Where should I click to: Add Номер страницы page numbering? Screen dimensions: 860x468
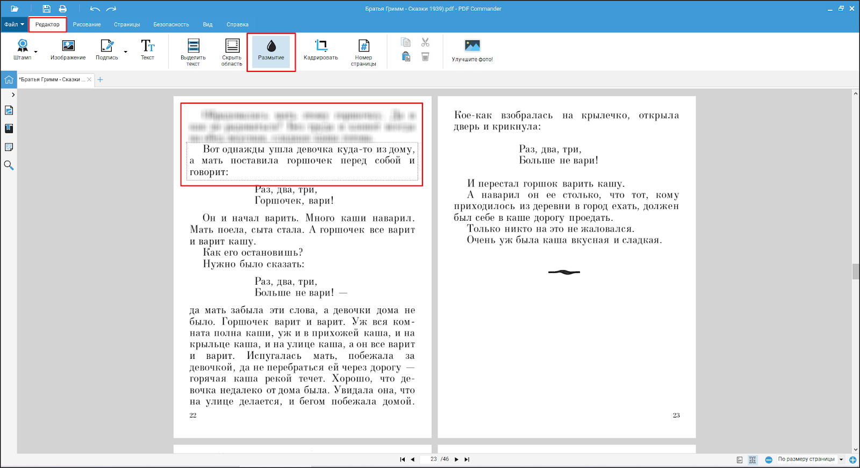coord(363,52)
